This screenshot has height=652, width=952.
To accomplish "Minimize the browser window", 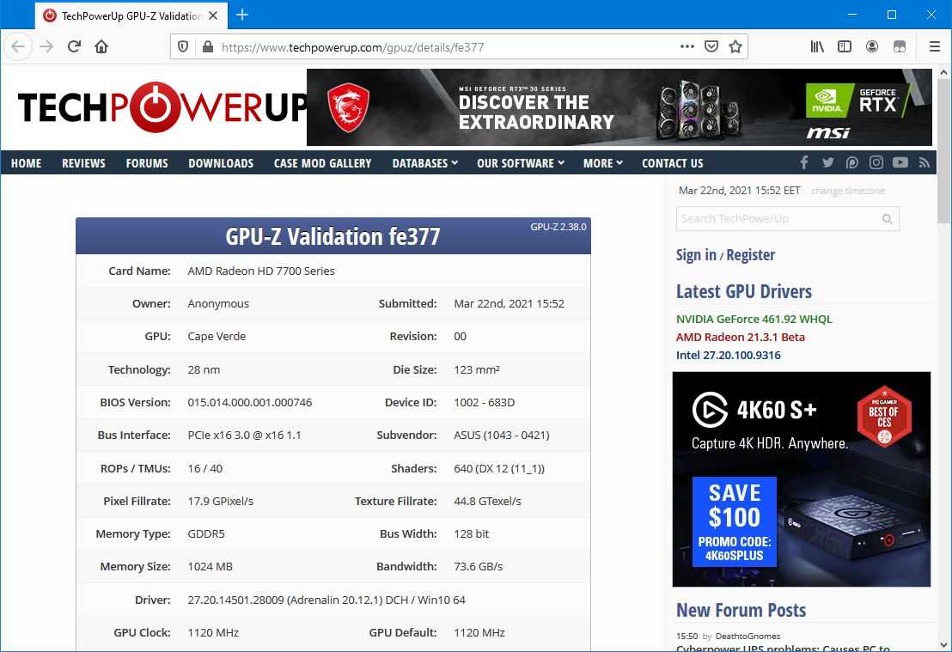I will point(851,15).
